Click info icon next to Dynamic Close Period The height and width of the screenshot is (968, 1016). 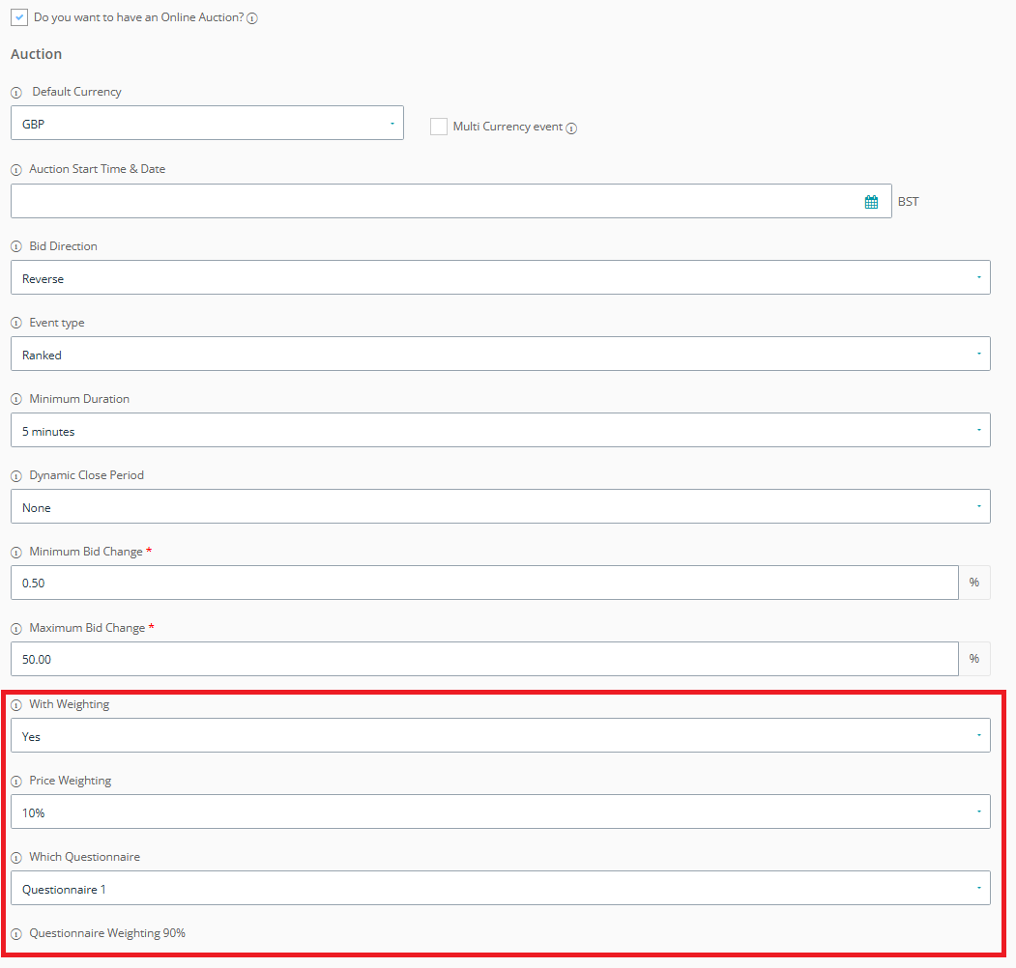click(16, 476)
